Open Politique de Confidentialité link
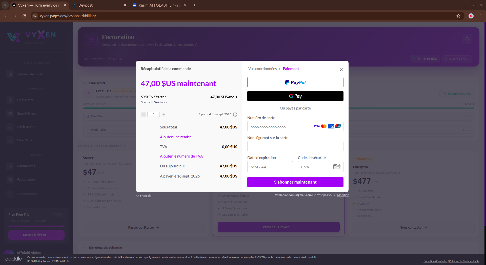The height and width of the screenshot is (265, 486). pyautogui.click(x=464, y=261)
